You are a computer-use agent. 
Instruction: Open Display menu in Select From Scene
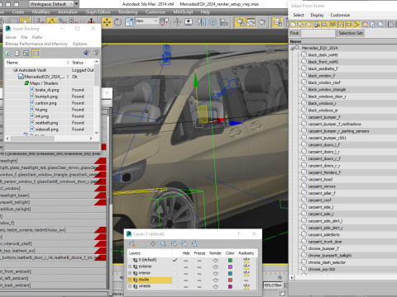click(317, 15)
